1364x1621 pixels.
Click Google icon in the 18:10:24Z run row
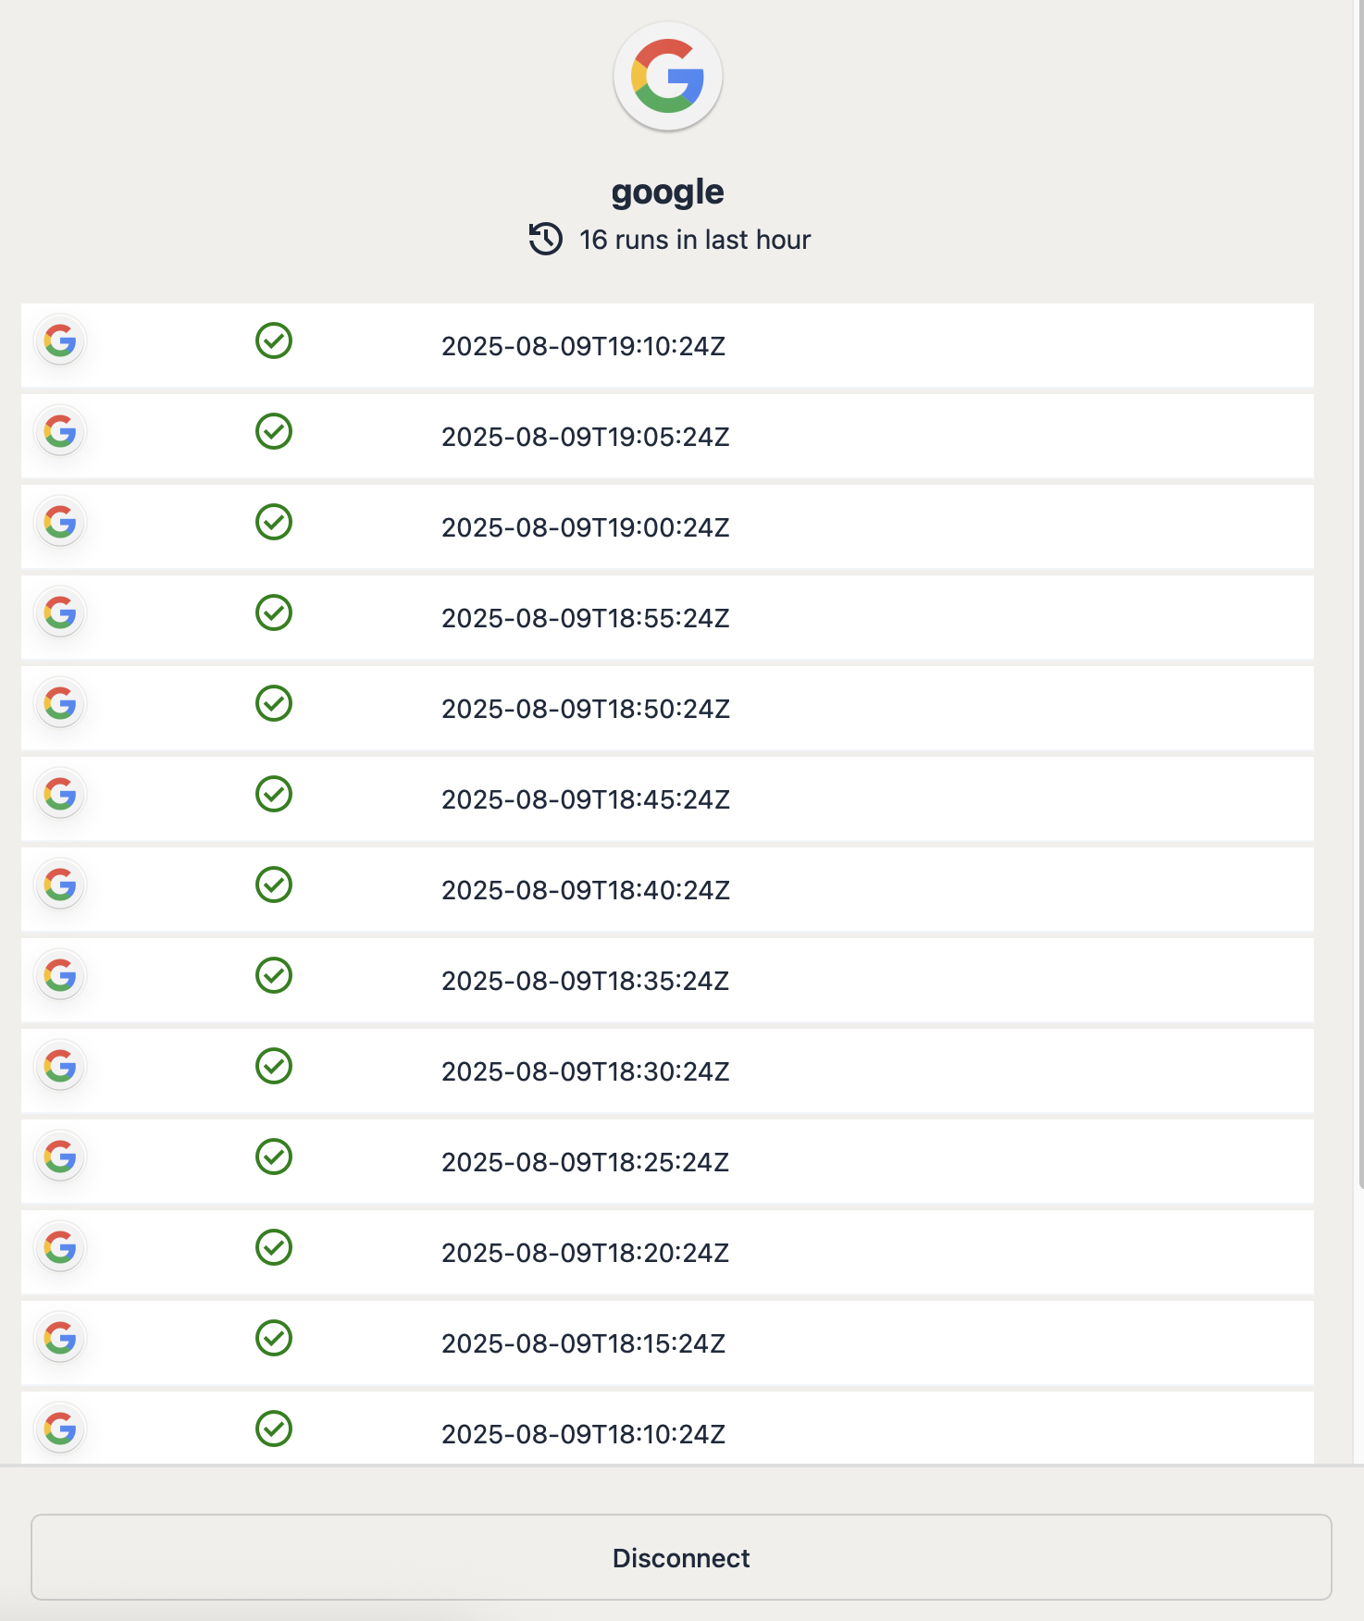click(60, 1429)
